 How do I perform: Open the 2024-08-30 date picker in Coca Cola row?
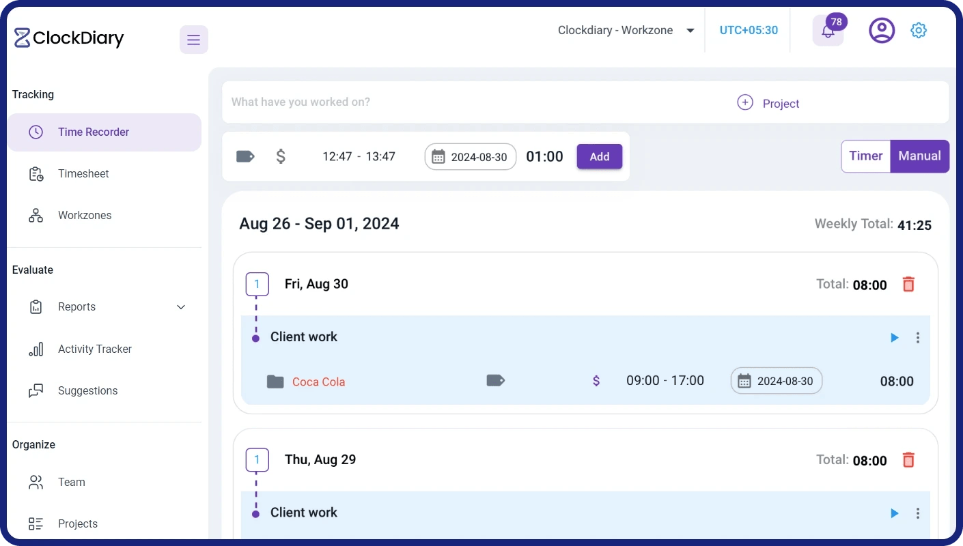[x=777, y=381]
